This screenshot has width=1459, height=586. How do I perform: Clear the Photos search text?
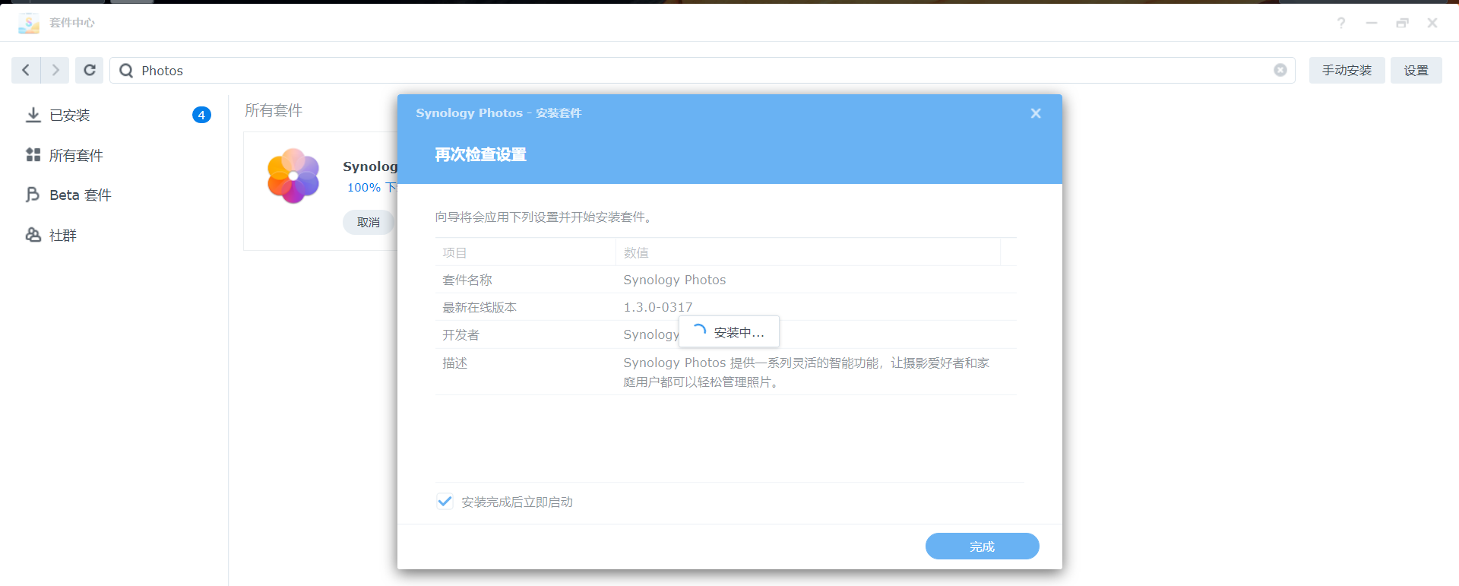click(1280, 70)
